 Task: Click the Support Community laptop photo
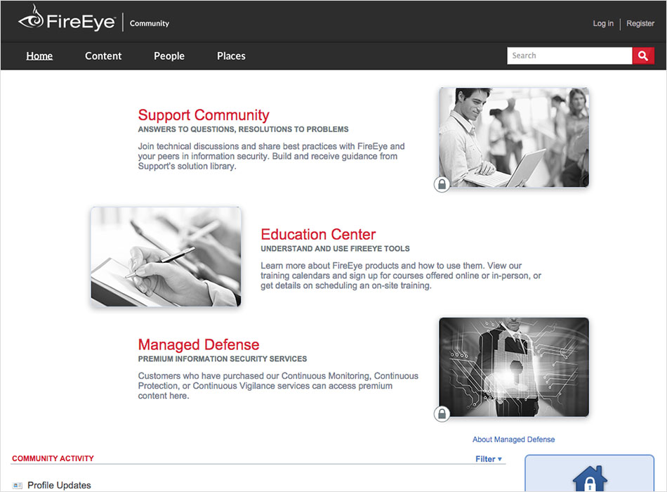point(514,137)
